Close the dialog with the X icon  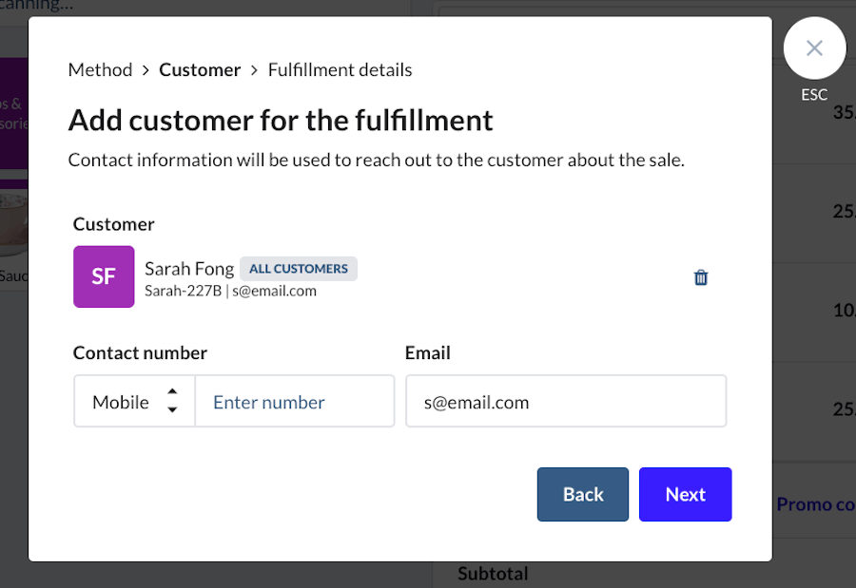[814, 47]
